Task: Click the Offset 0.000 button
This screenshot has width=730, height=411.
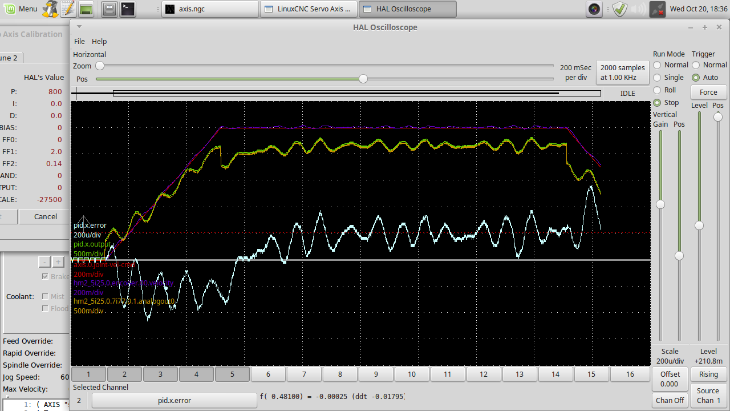Action: click(670, 379)
